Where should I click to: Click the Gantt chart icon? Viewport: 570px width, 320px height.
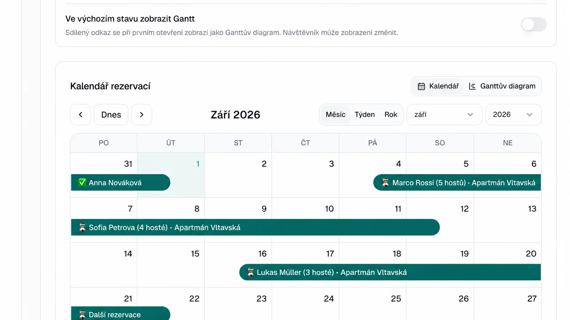(472, 86)
